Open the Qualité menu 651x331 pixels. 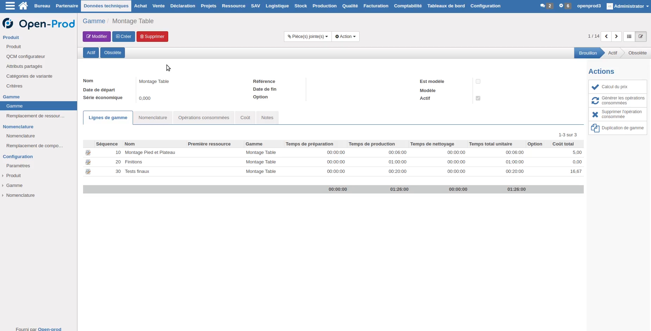(x=350, y=6)
